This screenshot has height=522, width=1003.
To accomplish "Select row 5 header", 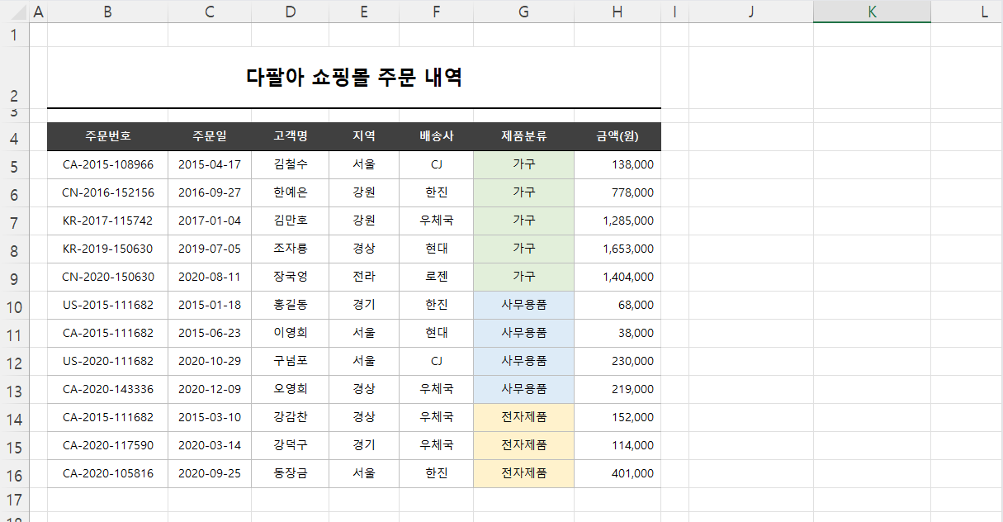I will click(15, 164).
